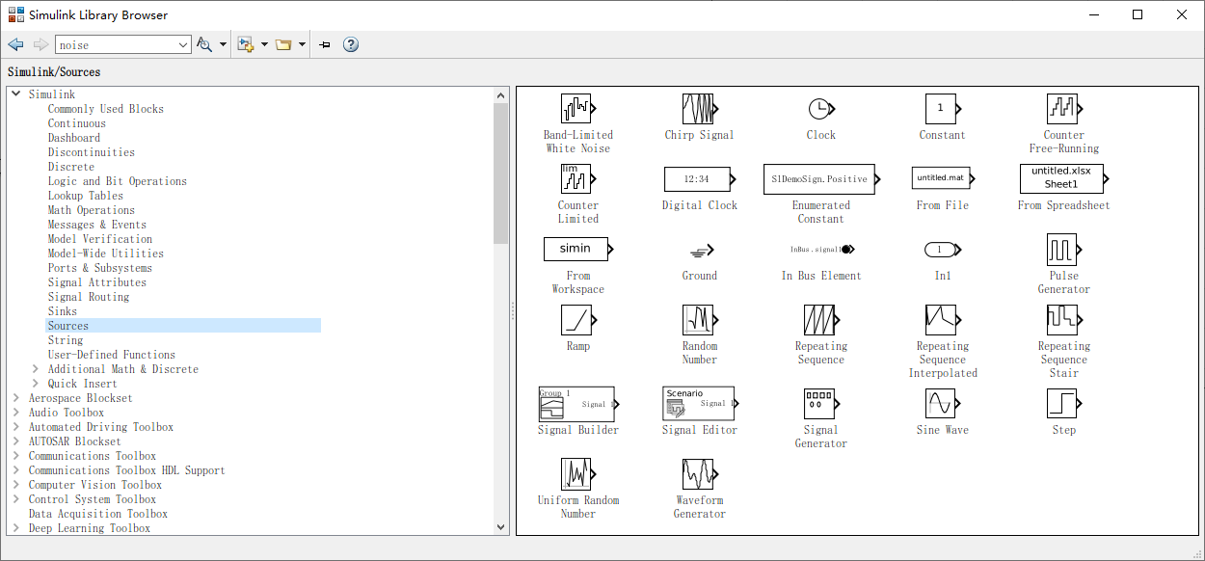
Task: Select the Sinks library category
Action: click(62, 310)
